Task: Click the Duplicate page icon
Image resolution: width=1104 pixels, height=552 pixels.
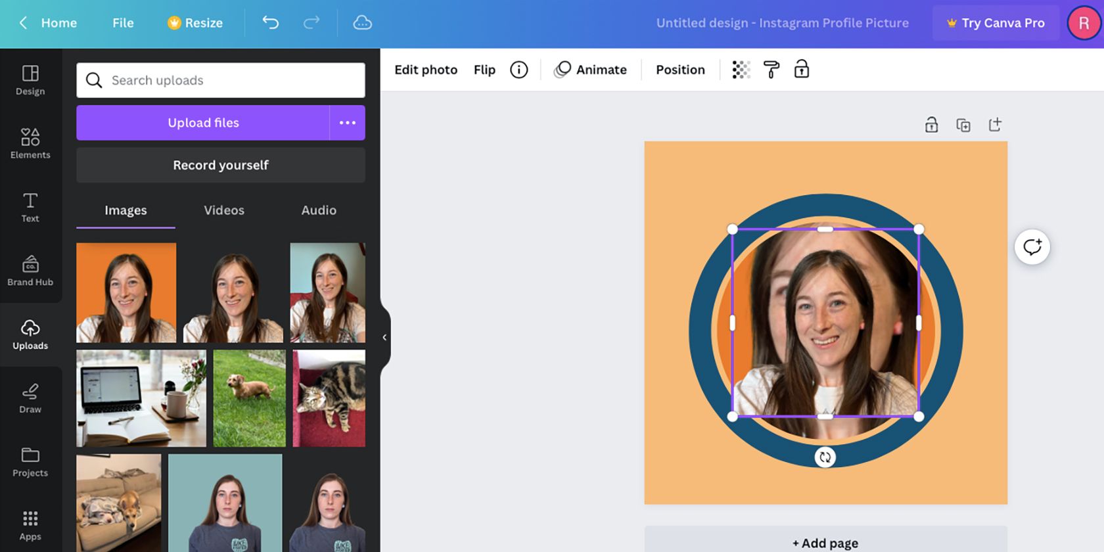Action: [x=963, y=125]
